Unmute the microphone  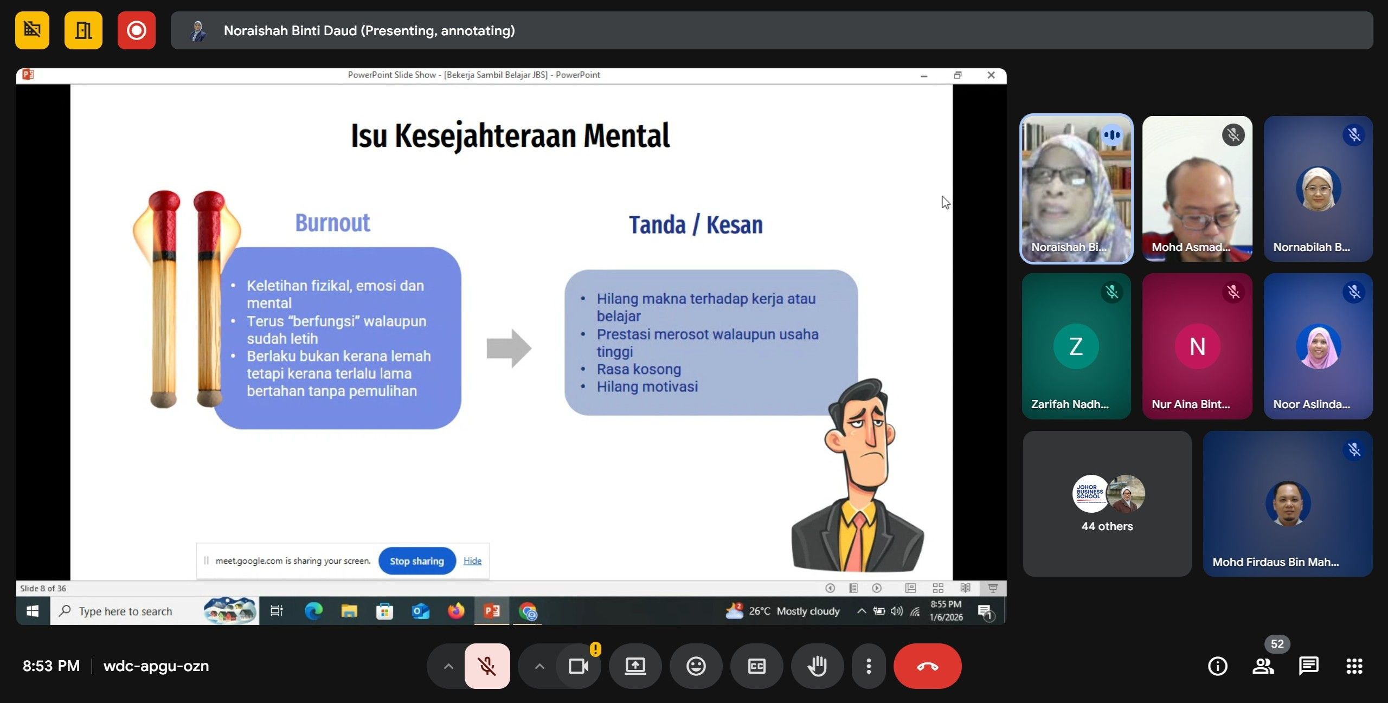click(x=487, y=666)
